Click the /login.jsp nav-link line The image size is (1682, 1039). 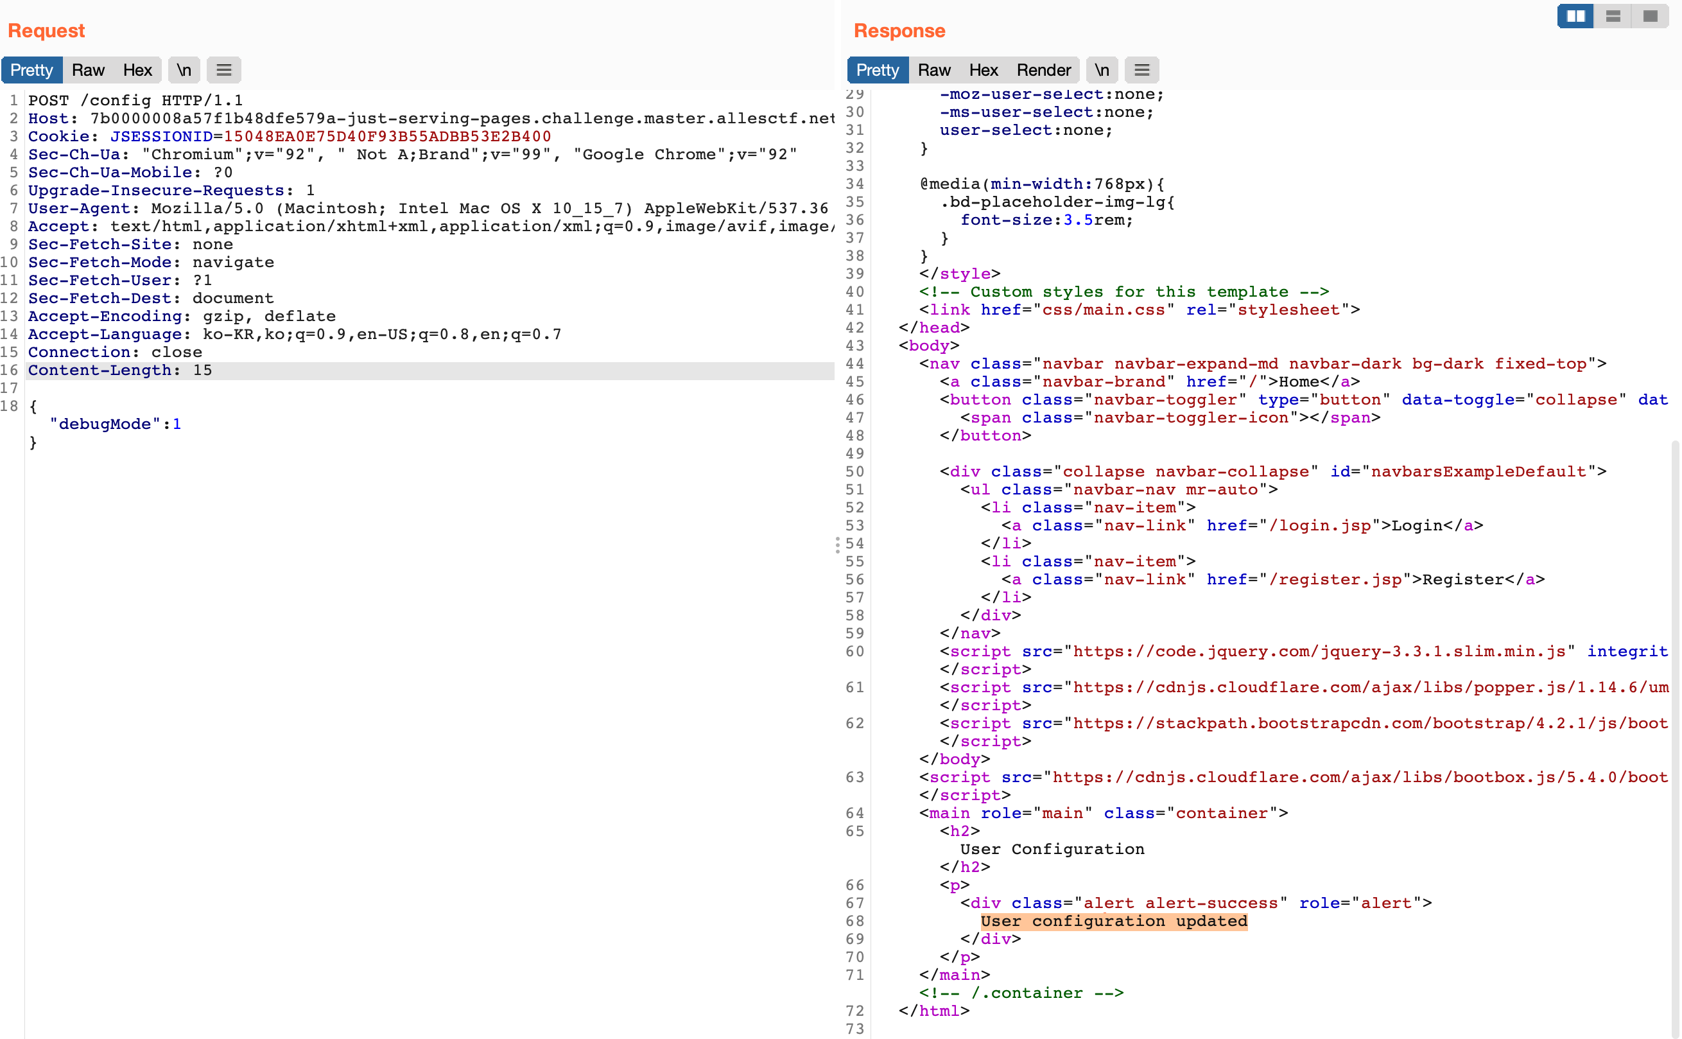[x=1242, y=525]
